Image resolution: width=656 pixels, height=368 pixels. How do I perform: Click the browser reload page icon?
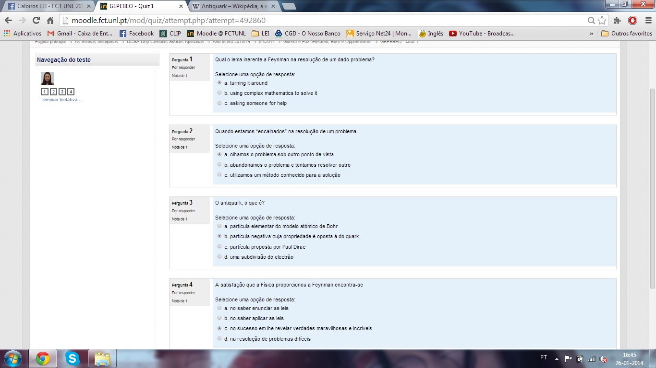[x=36, y=21]
